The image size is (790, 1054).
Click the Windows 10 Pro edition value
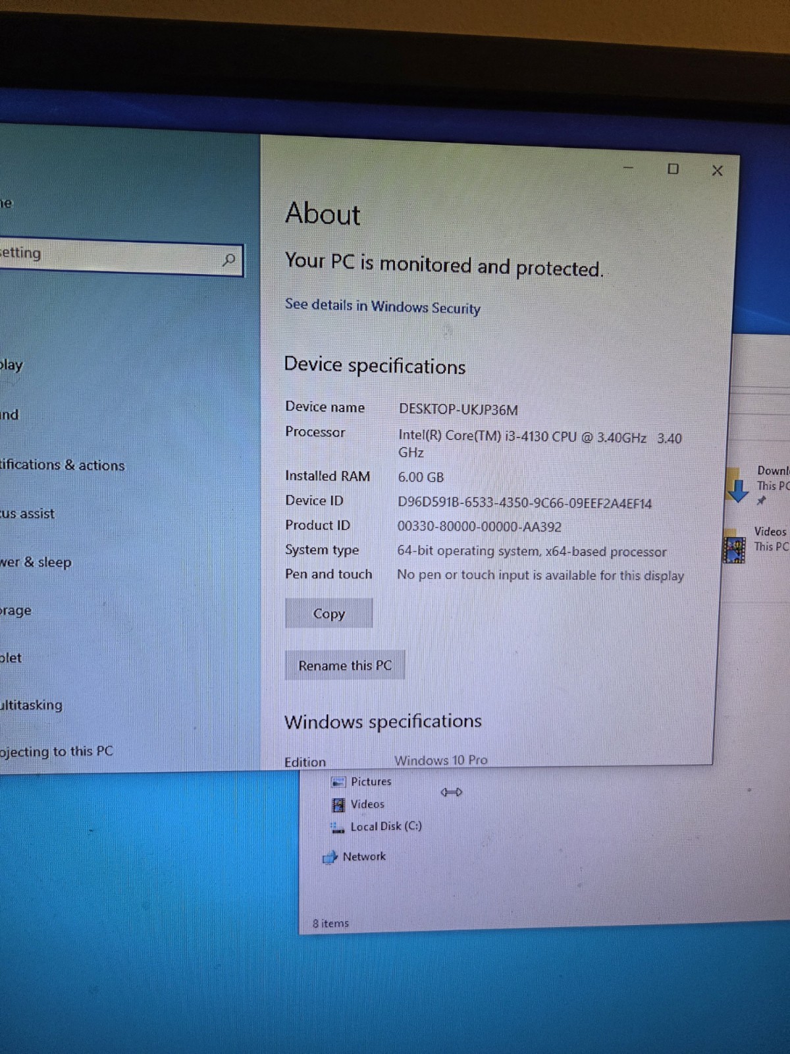[441, 760]
